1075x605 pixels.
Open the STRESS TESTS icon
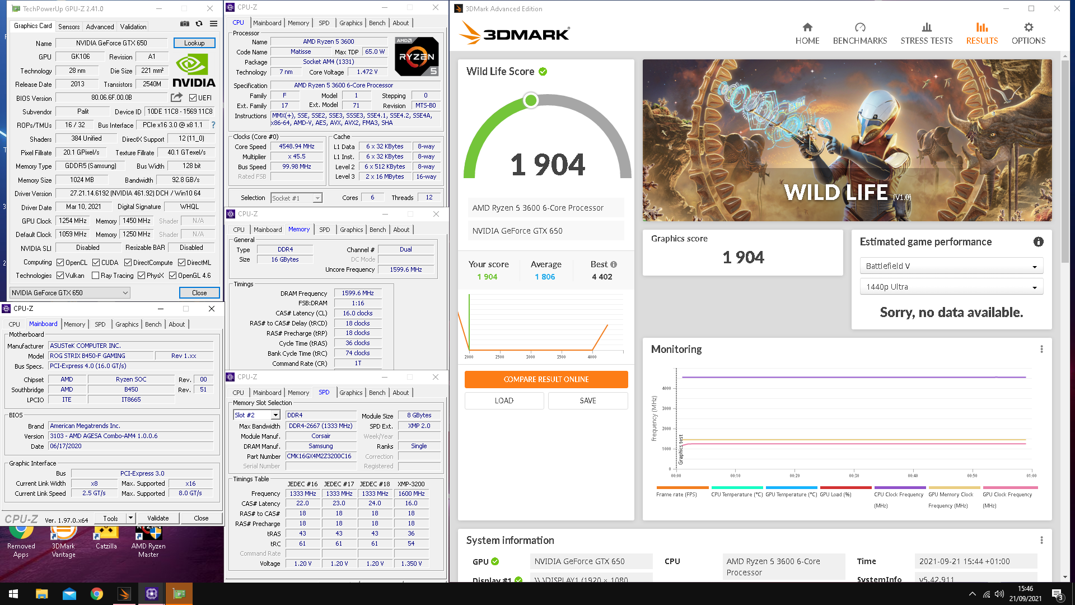(x=927, y=27)
